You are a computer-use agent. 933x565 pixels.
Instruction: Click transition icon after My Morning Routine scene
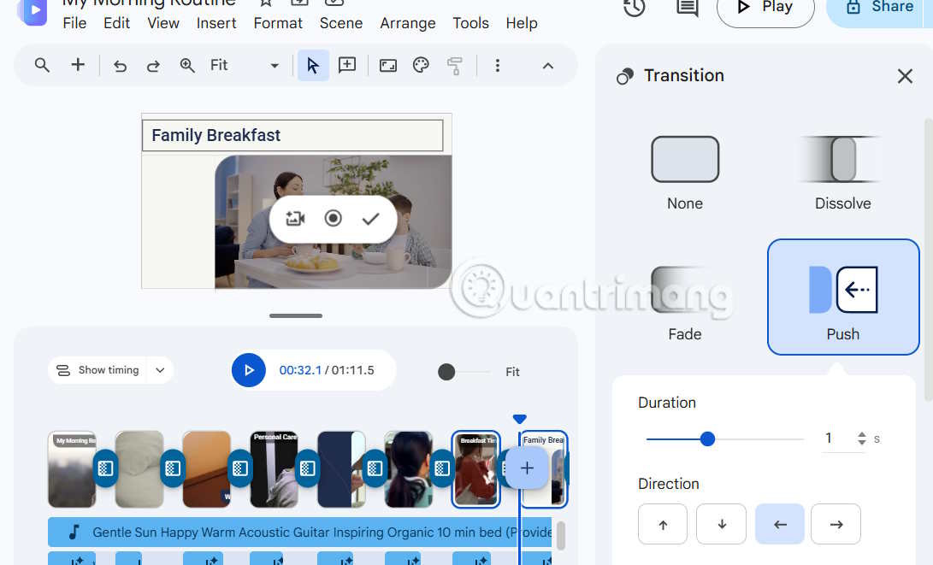click(x=105, y=468)
